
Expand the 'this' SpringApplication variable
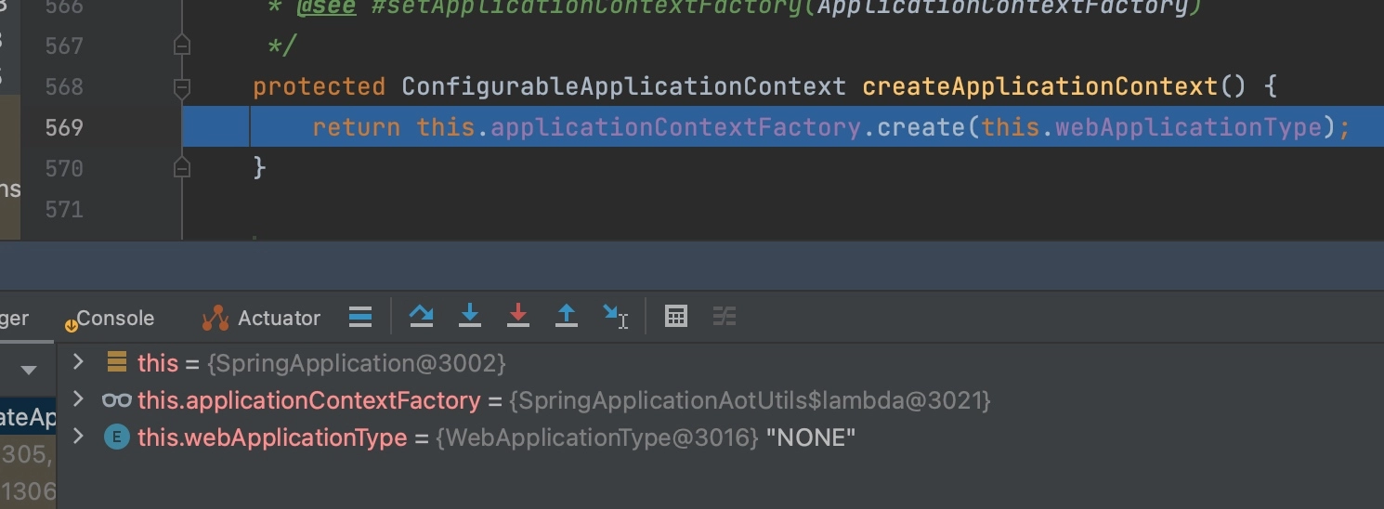coord(78,361)
